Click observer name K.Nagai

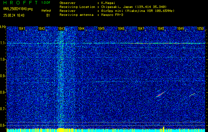pyautogui.click(x=108, y=3)
